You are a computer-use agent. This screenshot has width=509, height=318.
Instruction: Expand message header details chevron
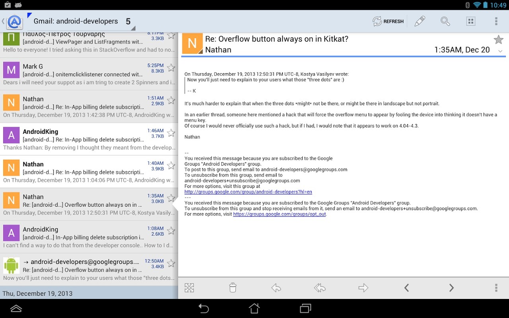click(x=500, y=51)
